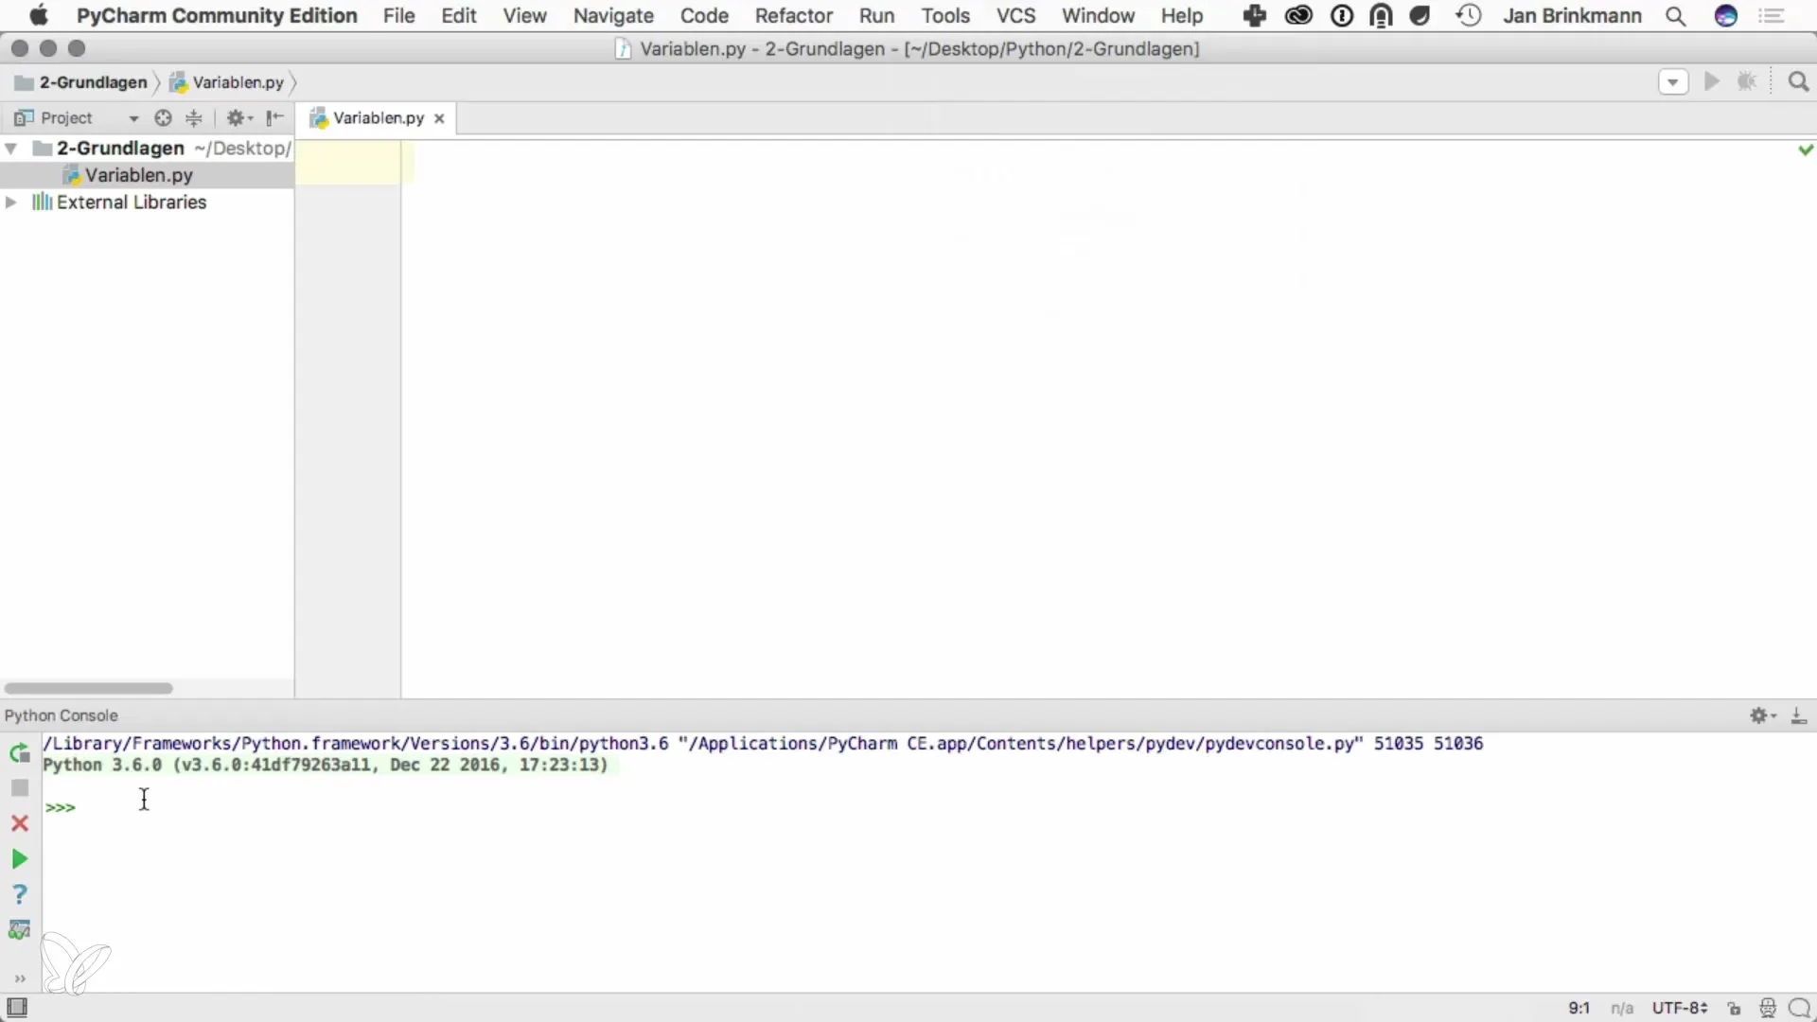Open the Code menu

coord(704,16)
